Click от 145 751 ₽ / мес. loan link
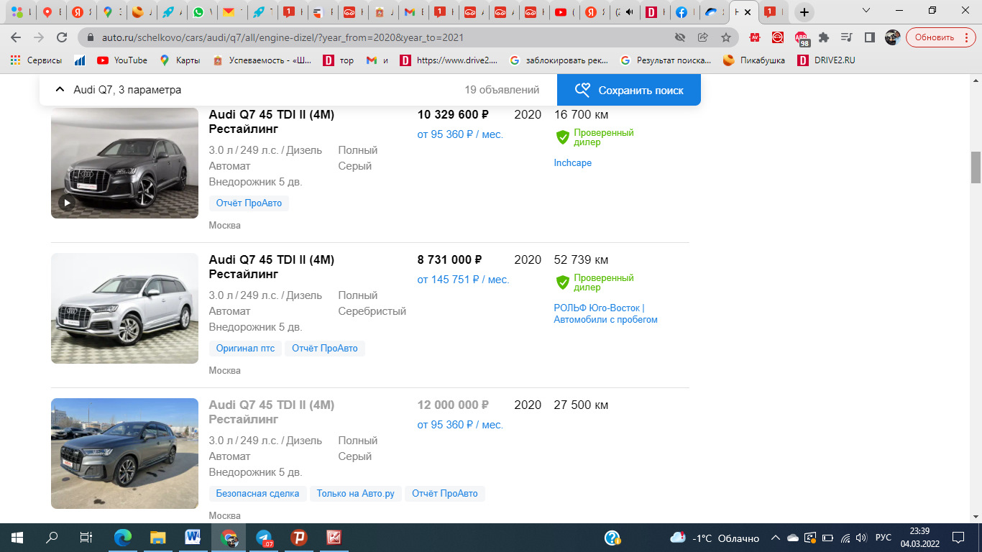 (x=463, y=280)
